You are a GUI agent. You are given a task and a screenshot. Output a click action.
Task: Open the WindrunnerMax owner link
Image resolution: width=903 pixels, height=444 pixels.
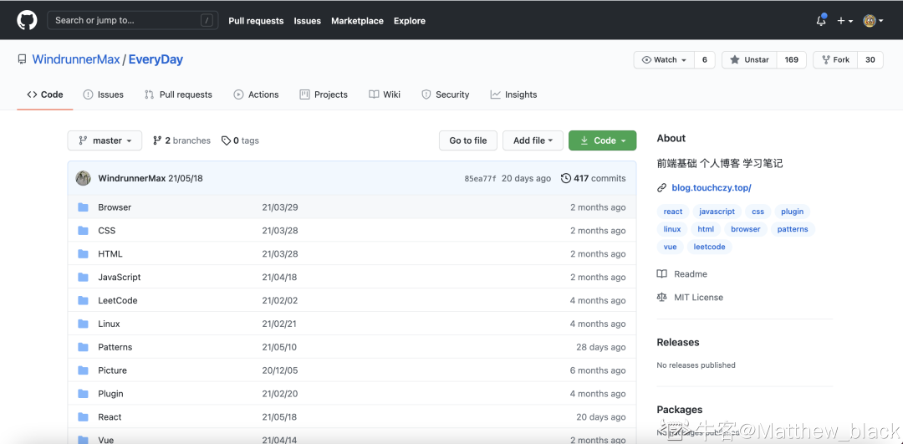pyautogui.click(x=77, y=59)
